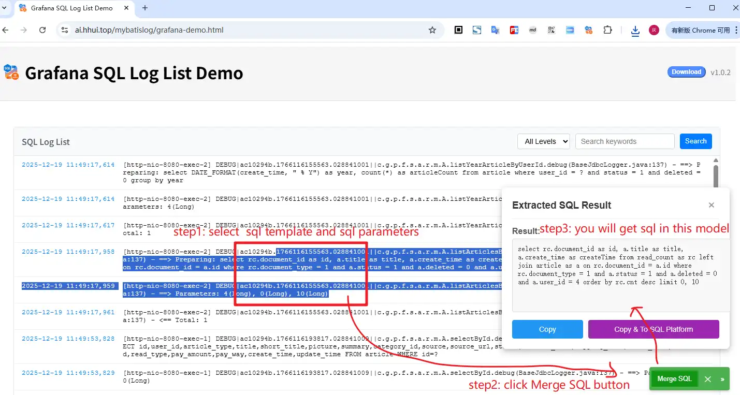Click the QR code extension icon
The height and width of the screenshot is (395, 740).
[x=551, y=30]
